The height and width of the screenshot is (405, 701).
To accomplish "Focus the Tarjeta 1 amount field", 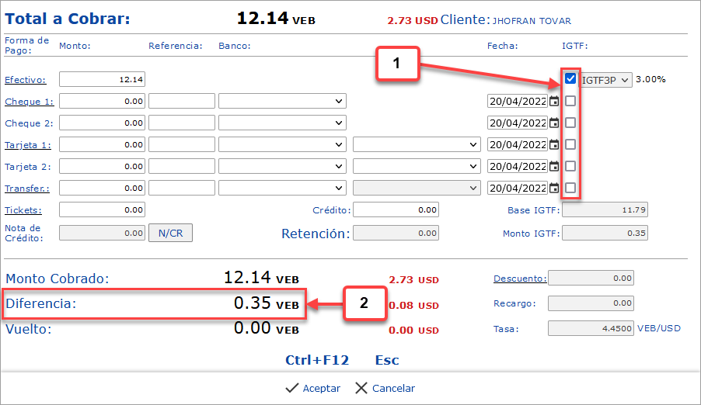I will (102, 144).
